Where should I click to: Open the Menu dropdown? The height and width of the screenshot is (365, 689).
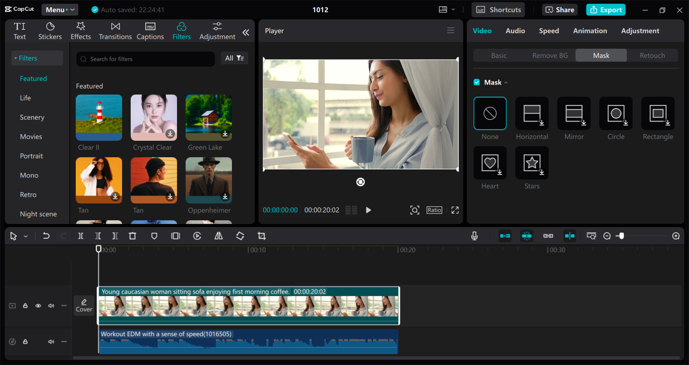(59, 10)
